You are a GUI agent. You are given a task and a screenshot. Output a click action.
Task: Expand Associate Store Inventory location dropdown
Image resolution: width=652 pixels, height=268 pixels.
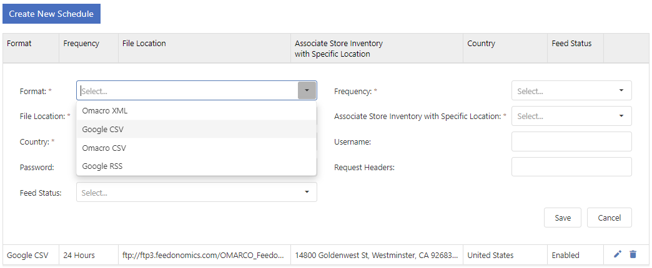click(x=571, y=116)
